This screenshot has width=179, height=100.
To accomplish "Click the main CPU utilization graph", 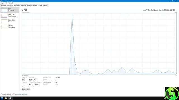I will [100, 44].
